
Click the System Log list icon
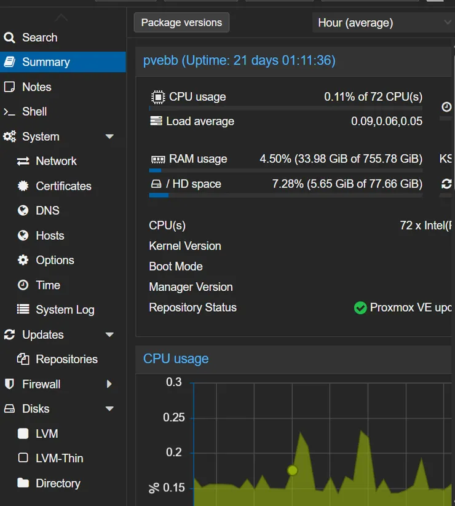click(x=23, y=310)
